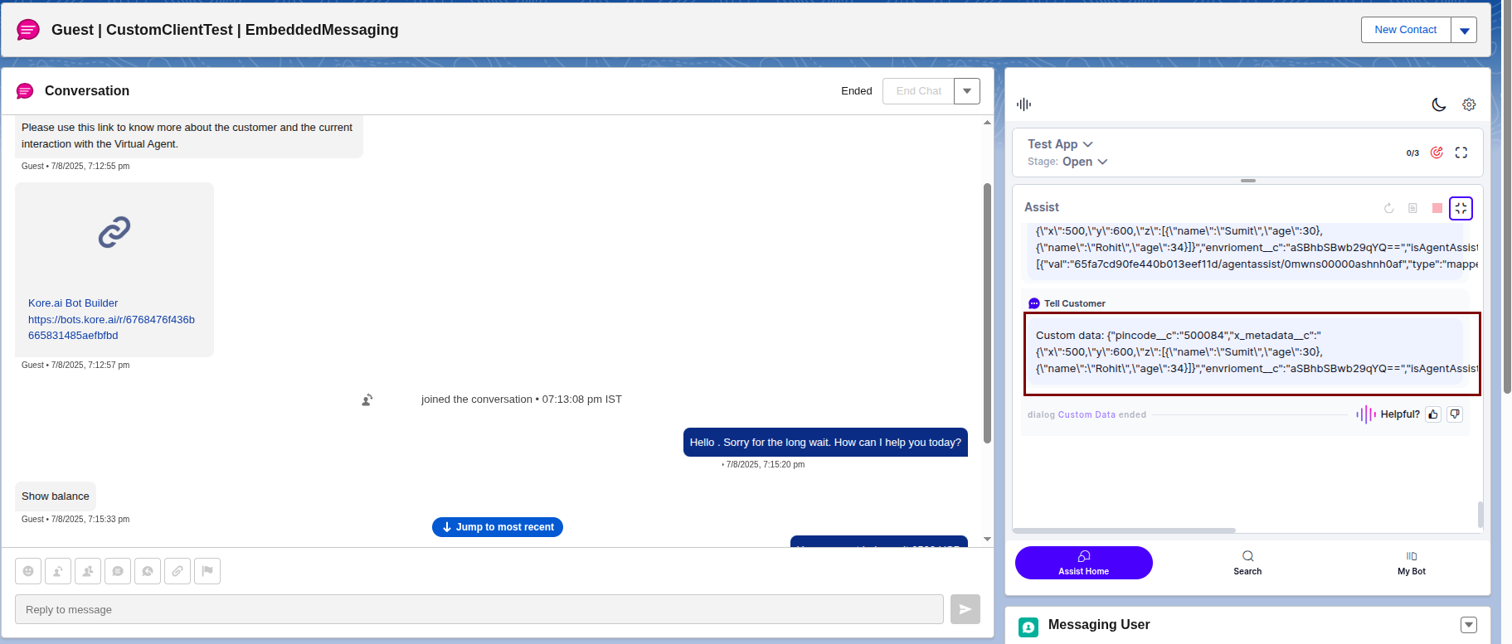
Task: Click the Jump to most recent button
Action: (x=498, y=527)
